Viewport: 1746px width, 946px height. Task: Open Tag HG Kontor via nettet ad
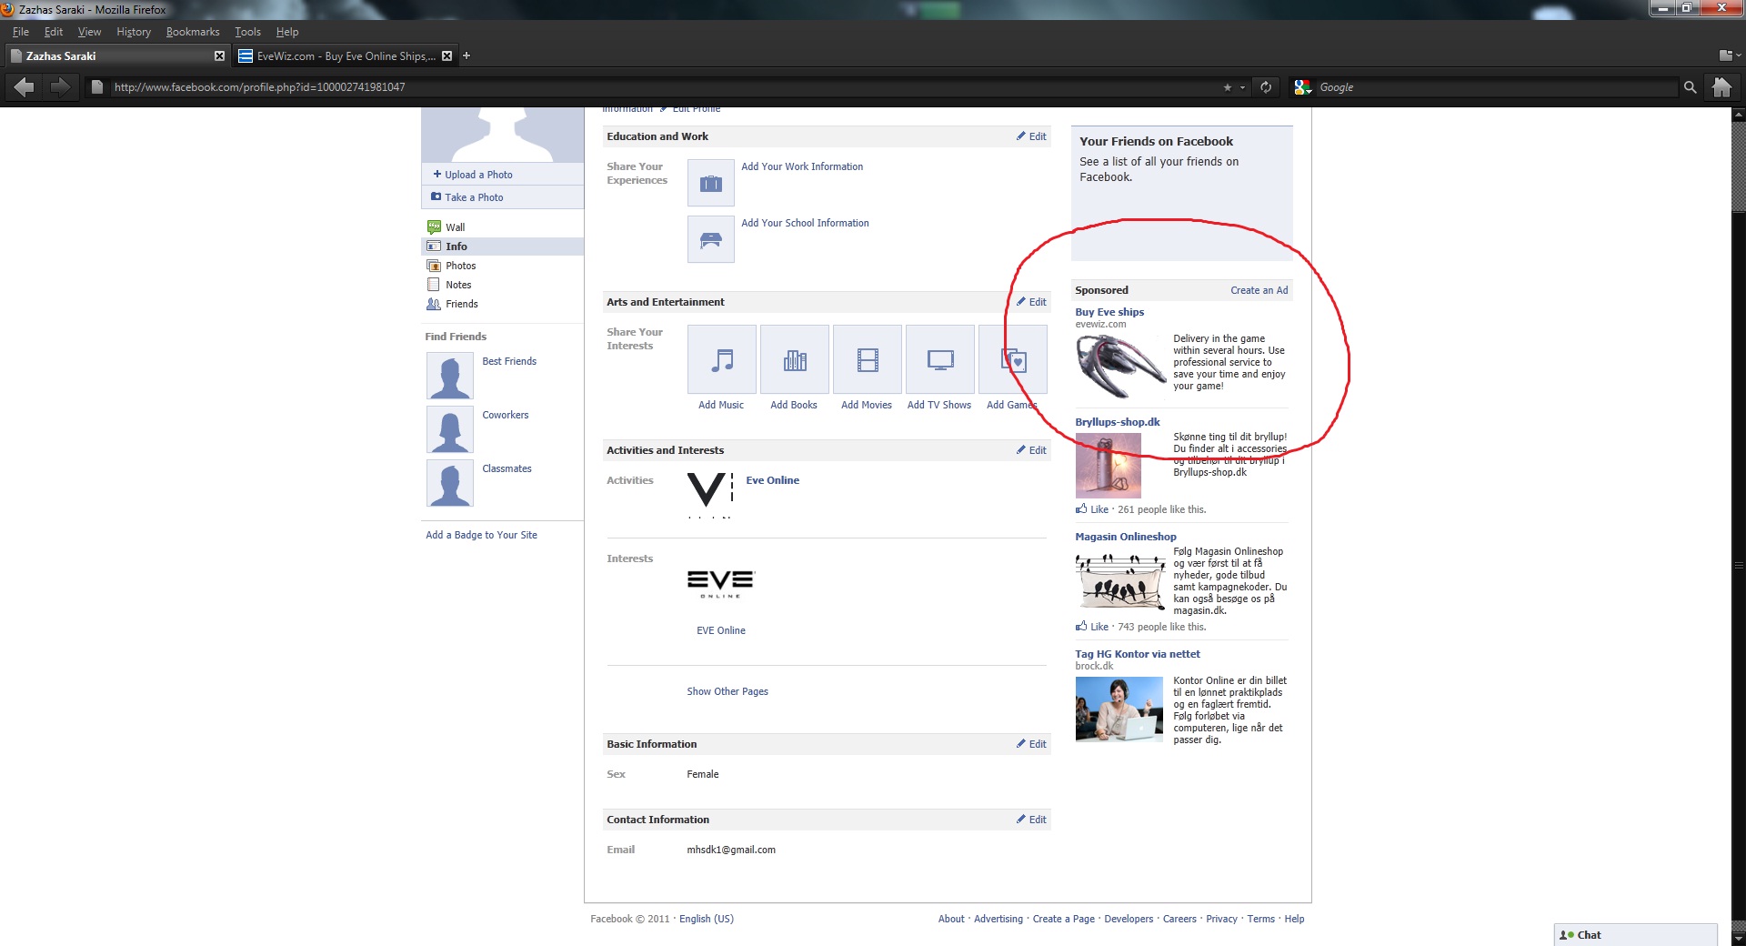1138,654
